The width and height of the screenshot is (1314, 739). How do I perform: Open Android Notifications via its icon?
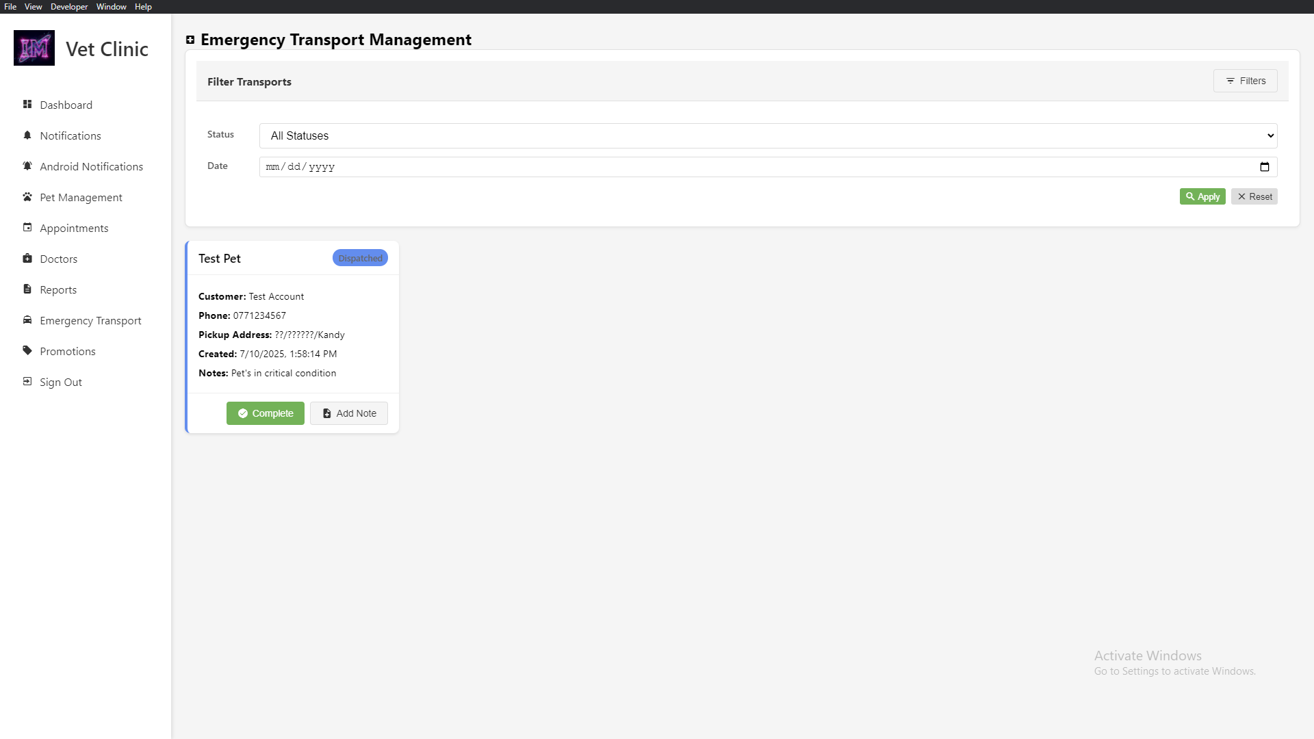point(27,166)
